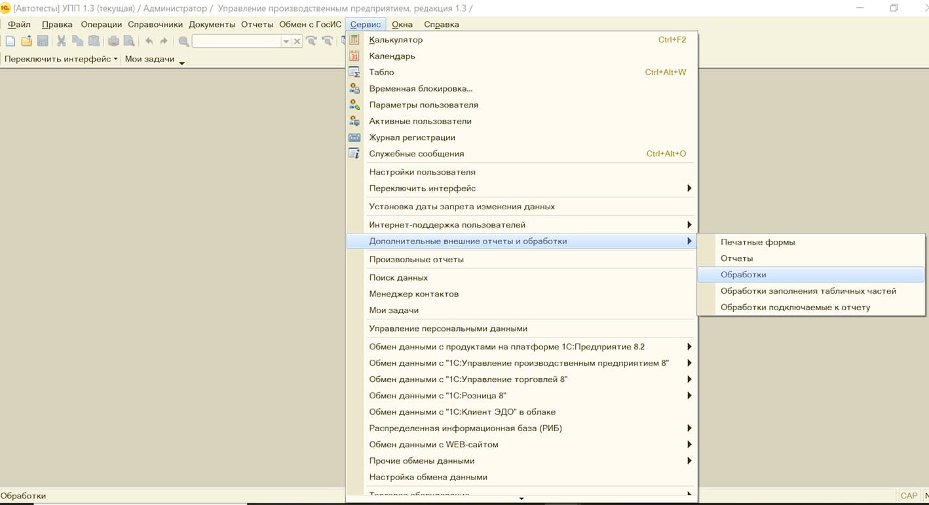Clear the search field with X

click(x=297, y=41)
